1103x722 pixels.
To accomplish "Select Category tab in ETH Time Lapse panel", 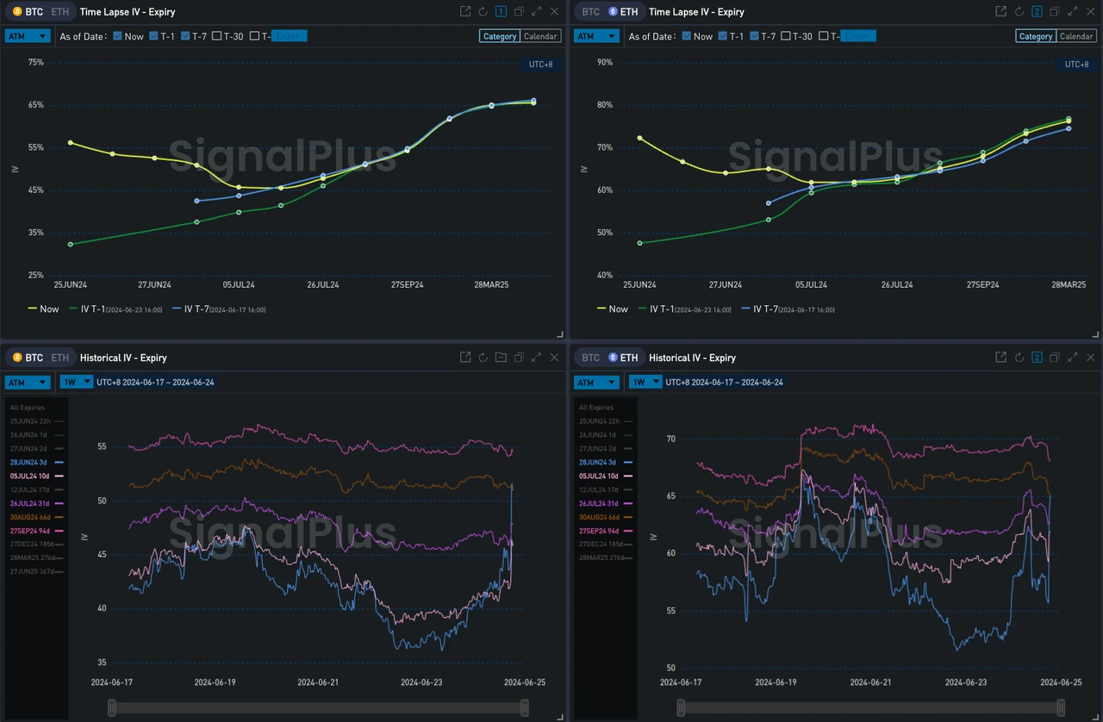I will coord(1035,36).
